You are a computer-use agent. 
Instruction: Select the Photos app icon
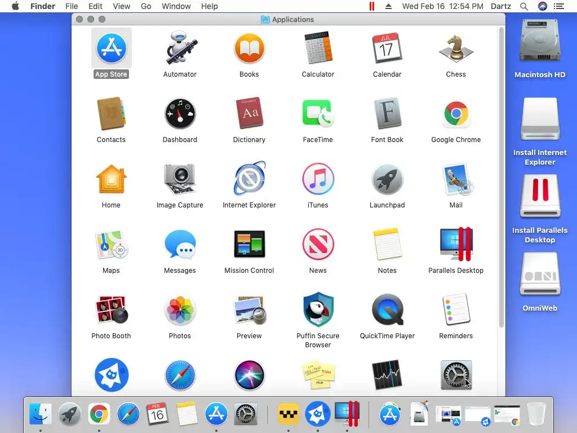(x=180, y=310)
